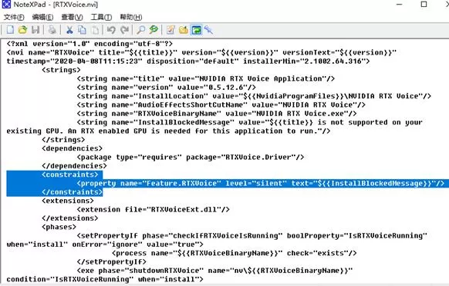Click the onError="ignore" attribute

tap(107, 244)
